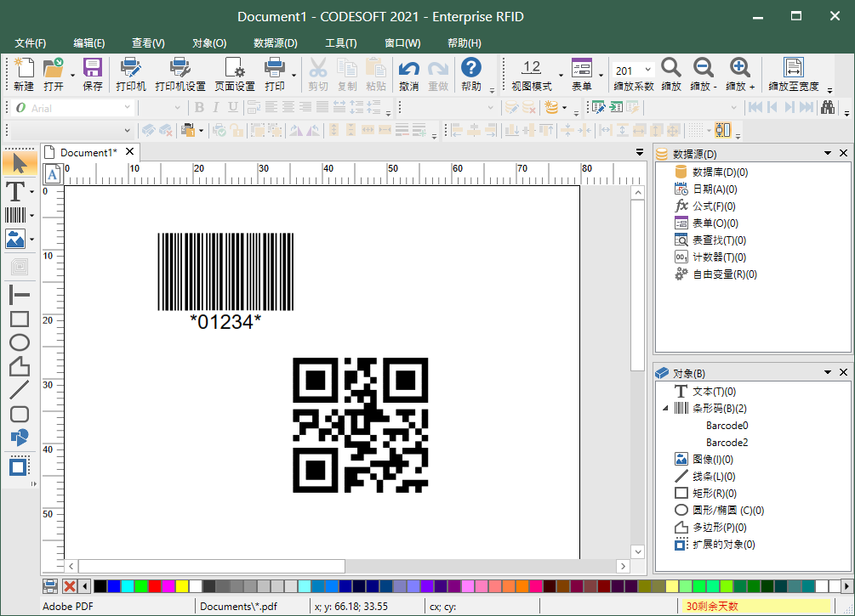The image size is (855, 616).
Task: Select the *01234* barcode on label
Action: point(225,281)
